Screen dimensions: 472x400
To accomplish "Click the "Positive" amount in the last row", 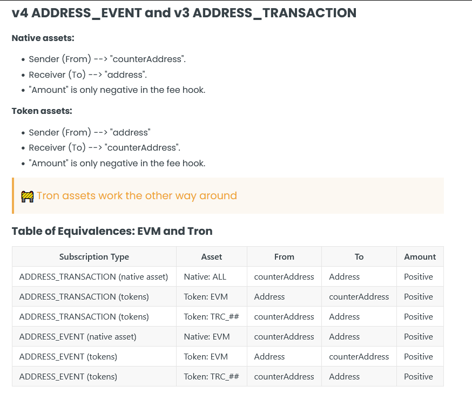I will pyautogui.click(x=419, y=377).
